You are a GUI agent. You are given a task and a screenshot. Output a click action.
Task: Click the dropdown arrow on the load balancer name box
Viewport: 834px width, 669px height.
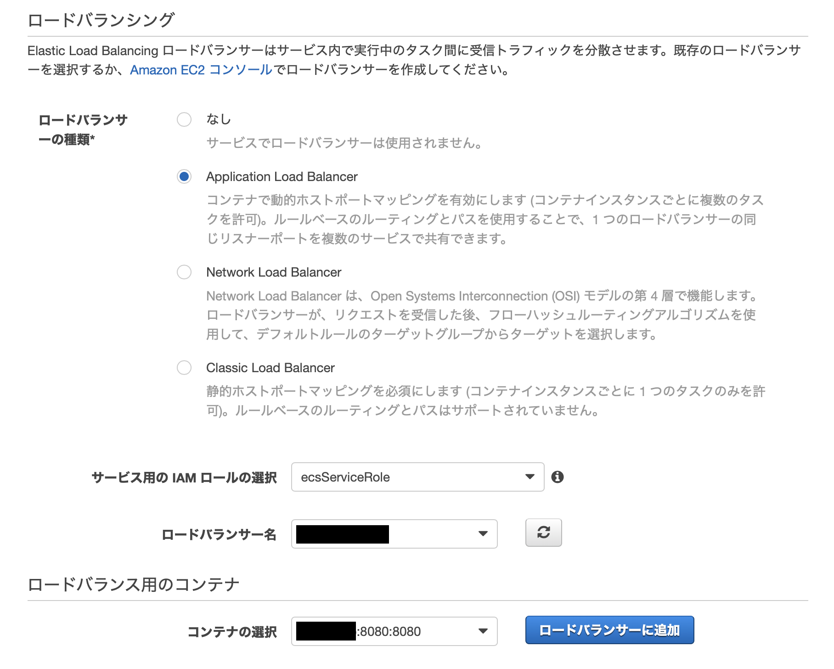(483, 533)
